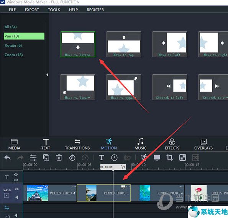The height and width of the screenshot is (218, 228).
Task: Click the Main track play-box icon
Action: 7,196
